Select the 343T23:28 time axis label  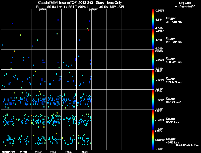pyautogui.click(x=8, y=152)
